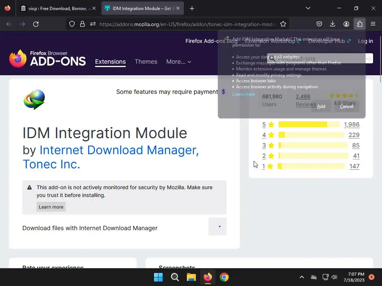Close the IDM Integration Module tab
The width and height of the screenshot is (382, 286).
click(178, 8)
